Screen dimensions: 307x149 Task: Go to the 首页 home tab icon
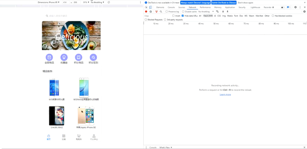point(49,136)
